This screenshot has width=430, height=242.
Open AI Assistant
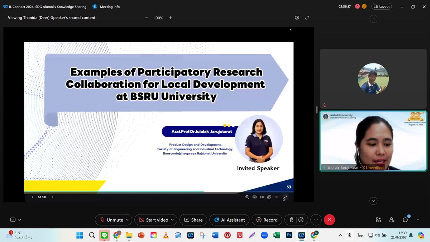[x=229, y=220]
